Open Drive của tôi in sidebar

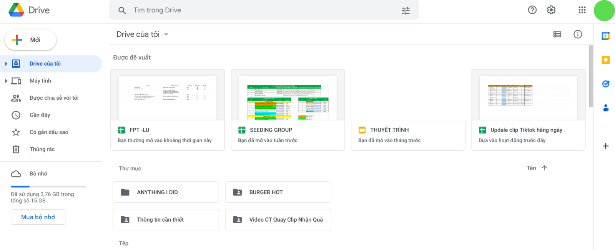pyautogui.click(x=51, y=64)
